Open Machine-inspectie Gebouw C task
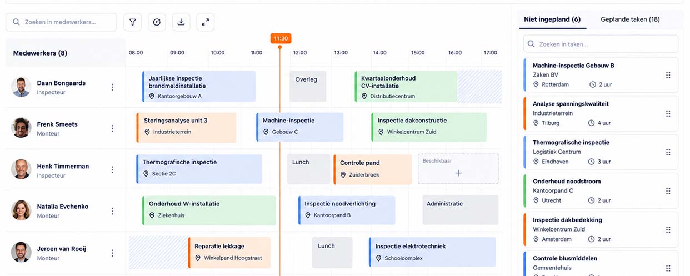690x276 pixels. (299, 127)
